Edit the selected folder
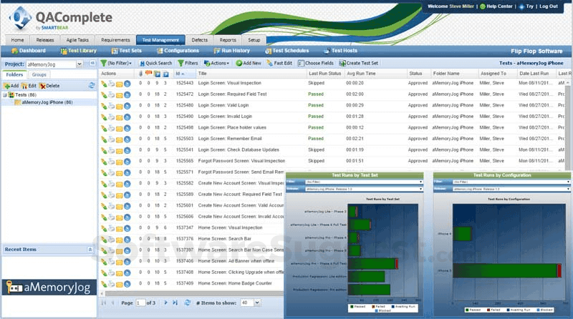Viewport: 573px width, 319px height. click(29, 86)
